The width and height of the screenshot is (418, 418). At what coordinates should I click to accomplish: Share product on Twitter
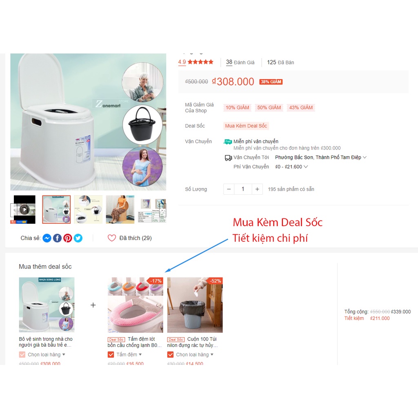tap(78, 238)
